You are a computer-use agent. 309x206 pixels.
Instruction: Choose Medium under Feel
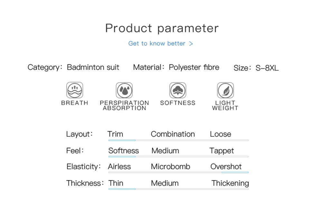165,151
